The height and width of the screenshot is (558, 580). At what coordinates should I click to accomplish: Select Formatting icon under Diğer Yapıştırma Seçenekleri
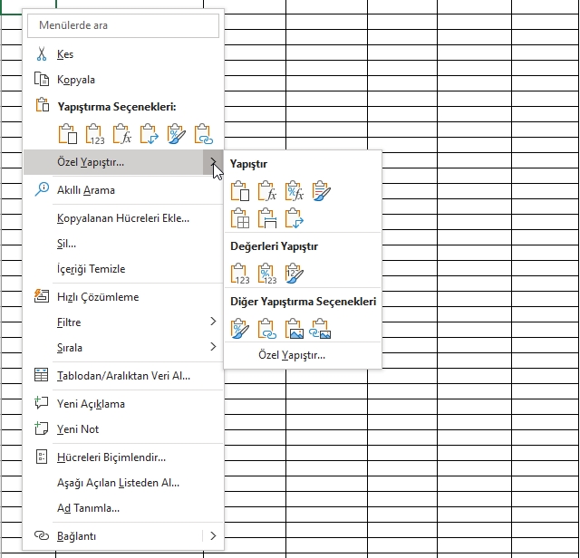click(x=239, y=328)
